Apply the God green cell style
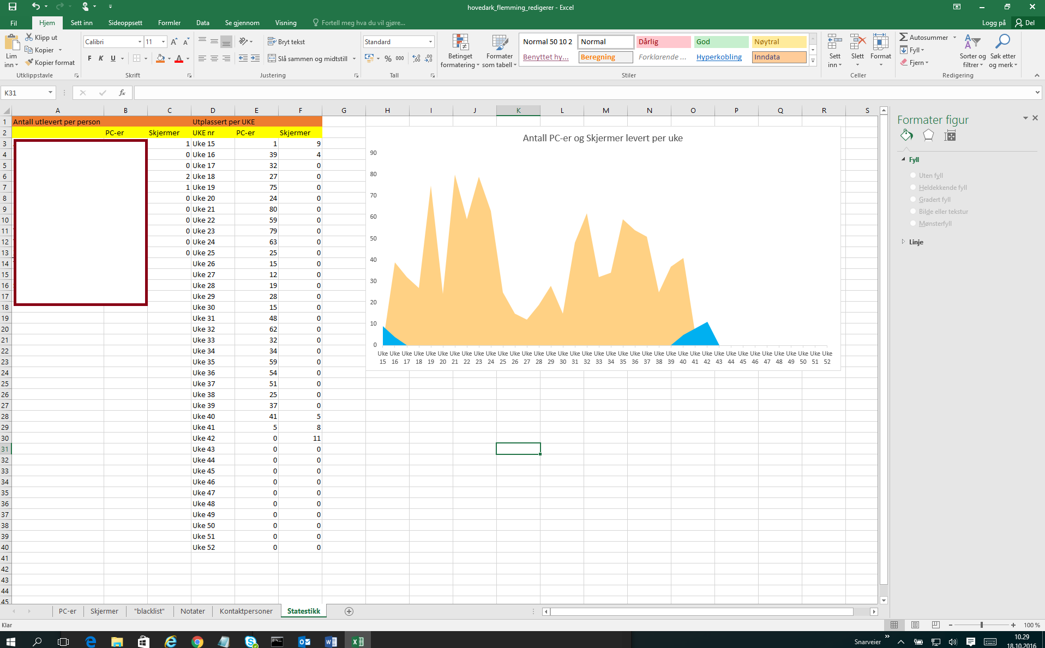Viewport: 1045px width, 648px height. point(721,41)
